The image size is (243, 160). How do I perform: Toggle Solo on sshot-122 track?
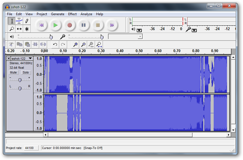(x=26, y=73)
